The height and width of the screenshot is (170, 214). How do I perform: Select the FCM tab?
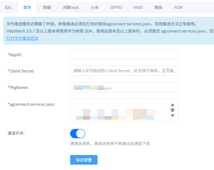178,7
